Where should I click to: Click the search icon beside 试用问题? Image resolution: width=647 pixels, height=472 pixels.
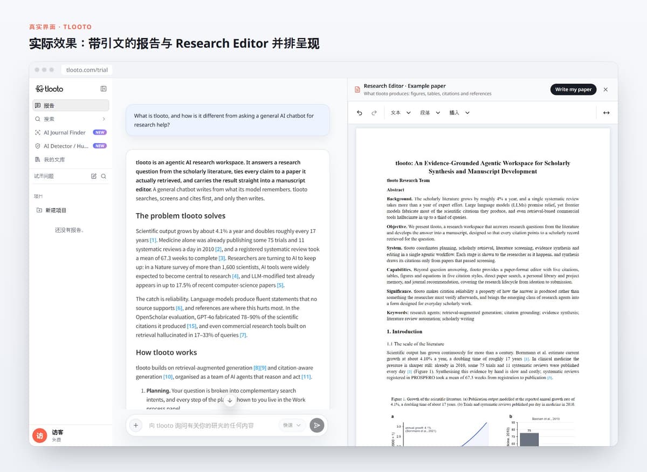tap(104, 176)
